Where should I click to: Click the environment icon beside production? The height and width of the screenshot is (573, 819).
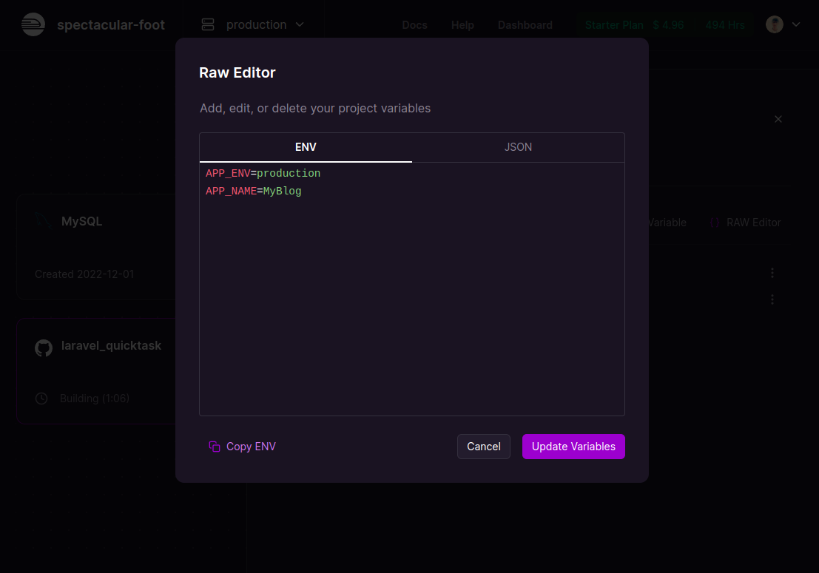[207, 24]
